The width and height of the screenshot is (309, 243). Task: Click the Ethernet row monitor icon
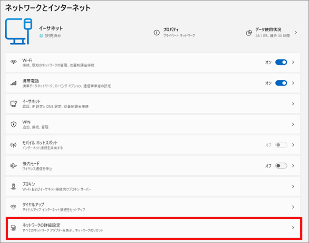tap(13, 103)
